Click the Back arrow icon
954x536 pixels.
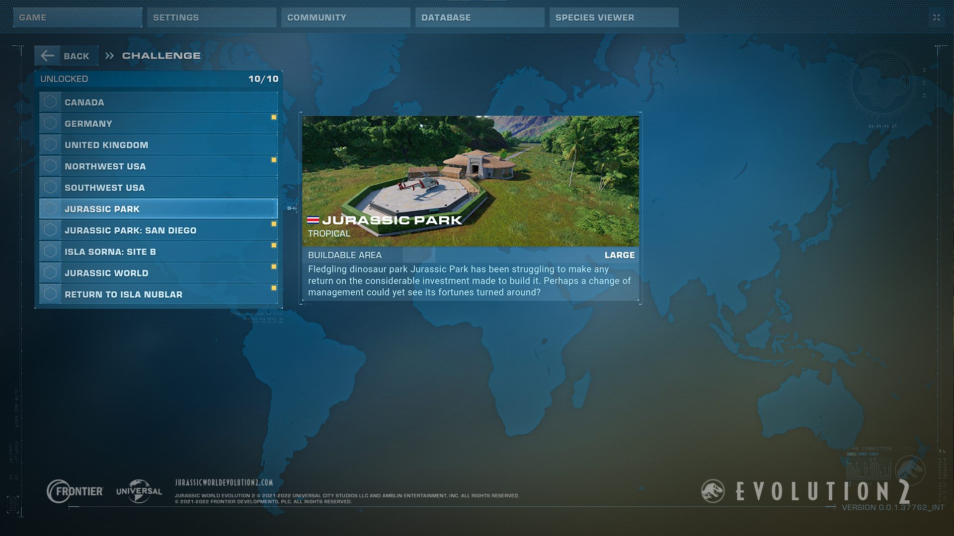[x=48, y=56]
